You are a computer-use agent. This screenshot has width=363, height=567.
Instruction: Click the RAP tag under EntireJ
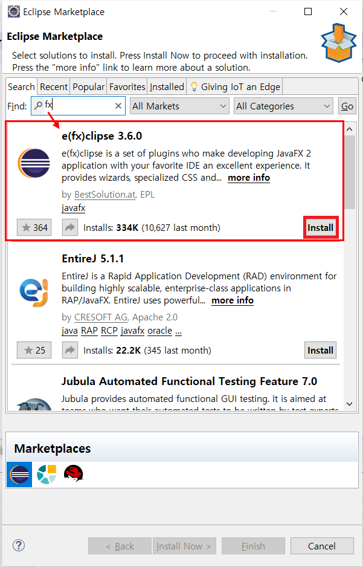click(89, 331)
